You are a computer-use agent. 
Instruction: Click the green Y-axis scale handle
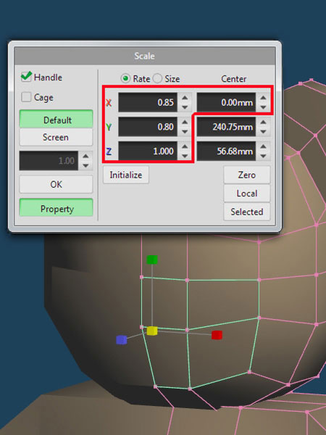click(152, 260)
